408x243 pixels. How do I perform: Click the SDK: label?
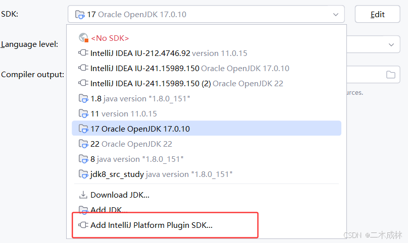click(10, 14)
